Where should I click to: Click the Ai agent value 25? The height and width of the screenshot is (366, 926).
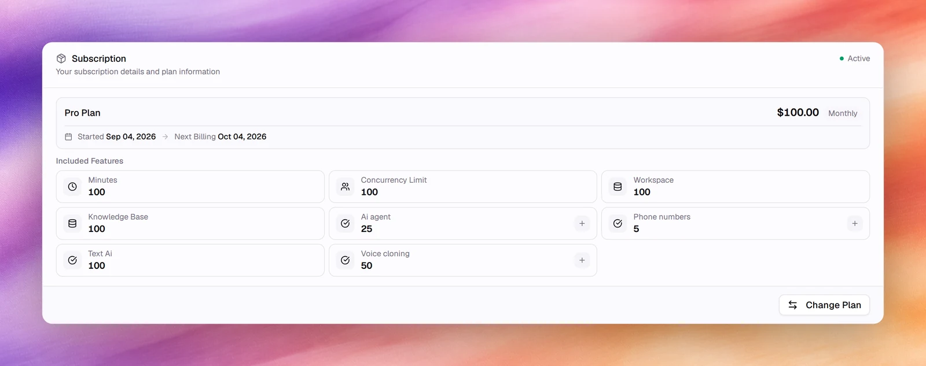click(x=366, y=229)
